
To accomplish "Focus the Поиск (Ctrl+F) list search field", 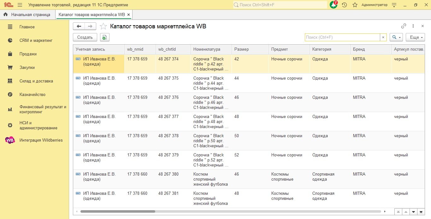I will (342, 37).
